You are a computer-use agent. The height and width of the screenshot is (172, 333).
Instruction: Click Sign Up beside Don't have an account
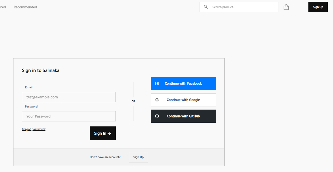tap(138, 157)
